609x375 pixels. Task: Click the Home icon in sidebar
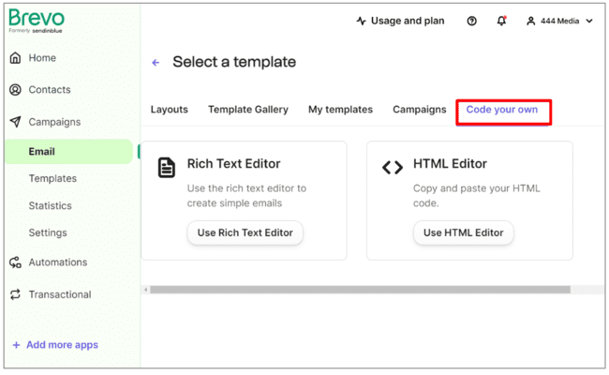click(15, 58)
